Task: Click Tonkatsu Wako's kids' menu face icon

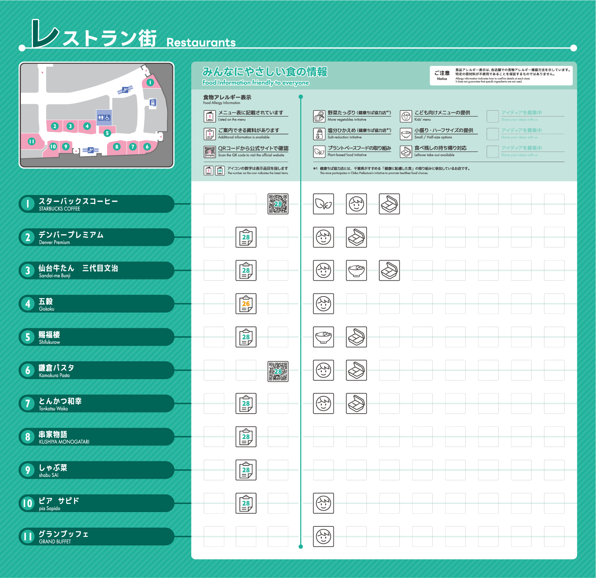Action: [x=323, y=404]
